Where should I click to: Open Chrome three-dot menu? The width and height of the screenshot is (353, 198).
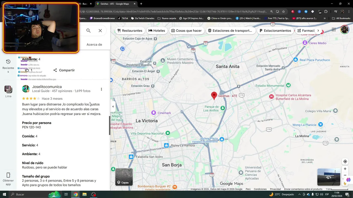[x=349, y=12]
